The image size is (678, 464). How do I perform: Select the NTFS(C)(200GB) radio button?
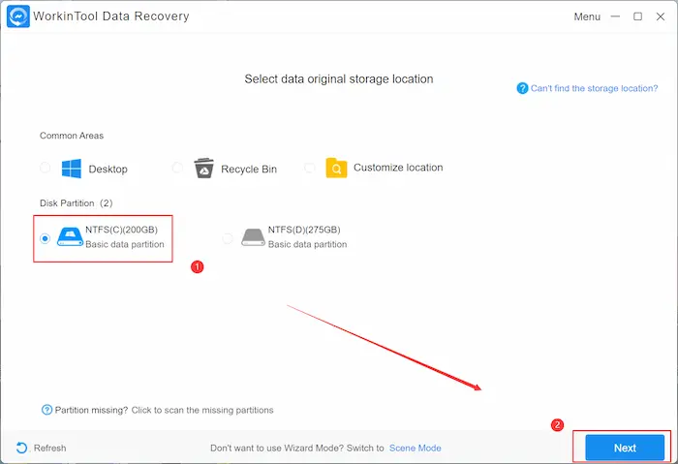point(46,238)
